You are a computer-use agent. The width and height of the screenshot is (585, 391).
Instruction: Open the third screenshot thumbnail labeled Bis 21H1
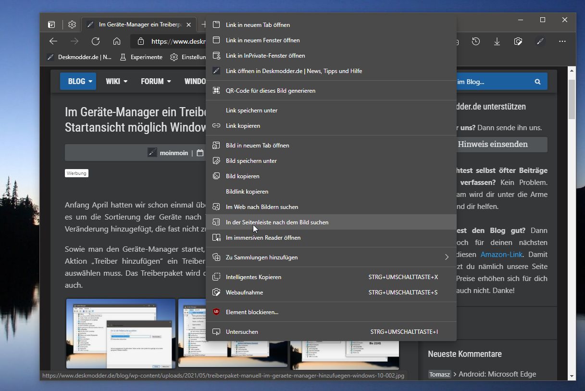tap(344, 354)
